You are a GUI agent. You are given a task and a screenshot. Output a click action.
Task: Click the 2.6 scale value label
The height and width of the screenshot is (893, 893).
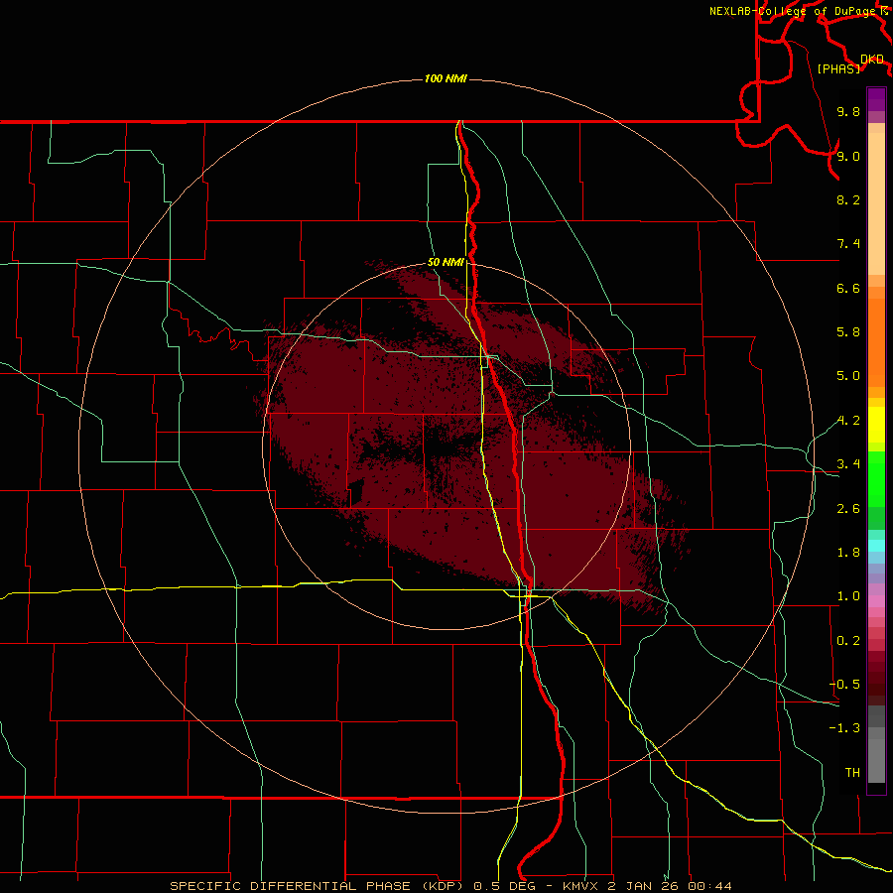pyautogui.click(x=848, y=509)
